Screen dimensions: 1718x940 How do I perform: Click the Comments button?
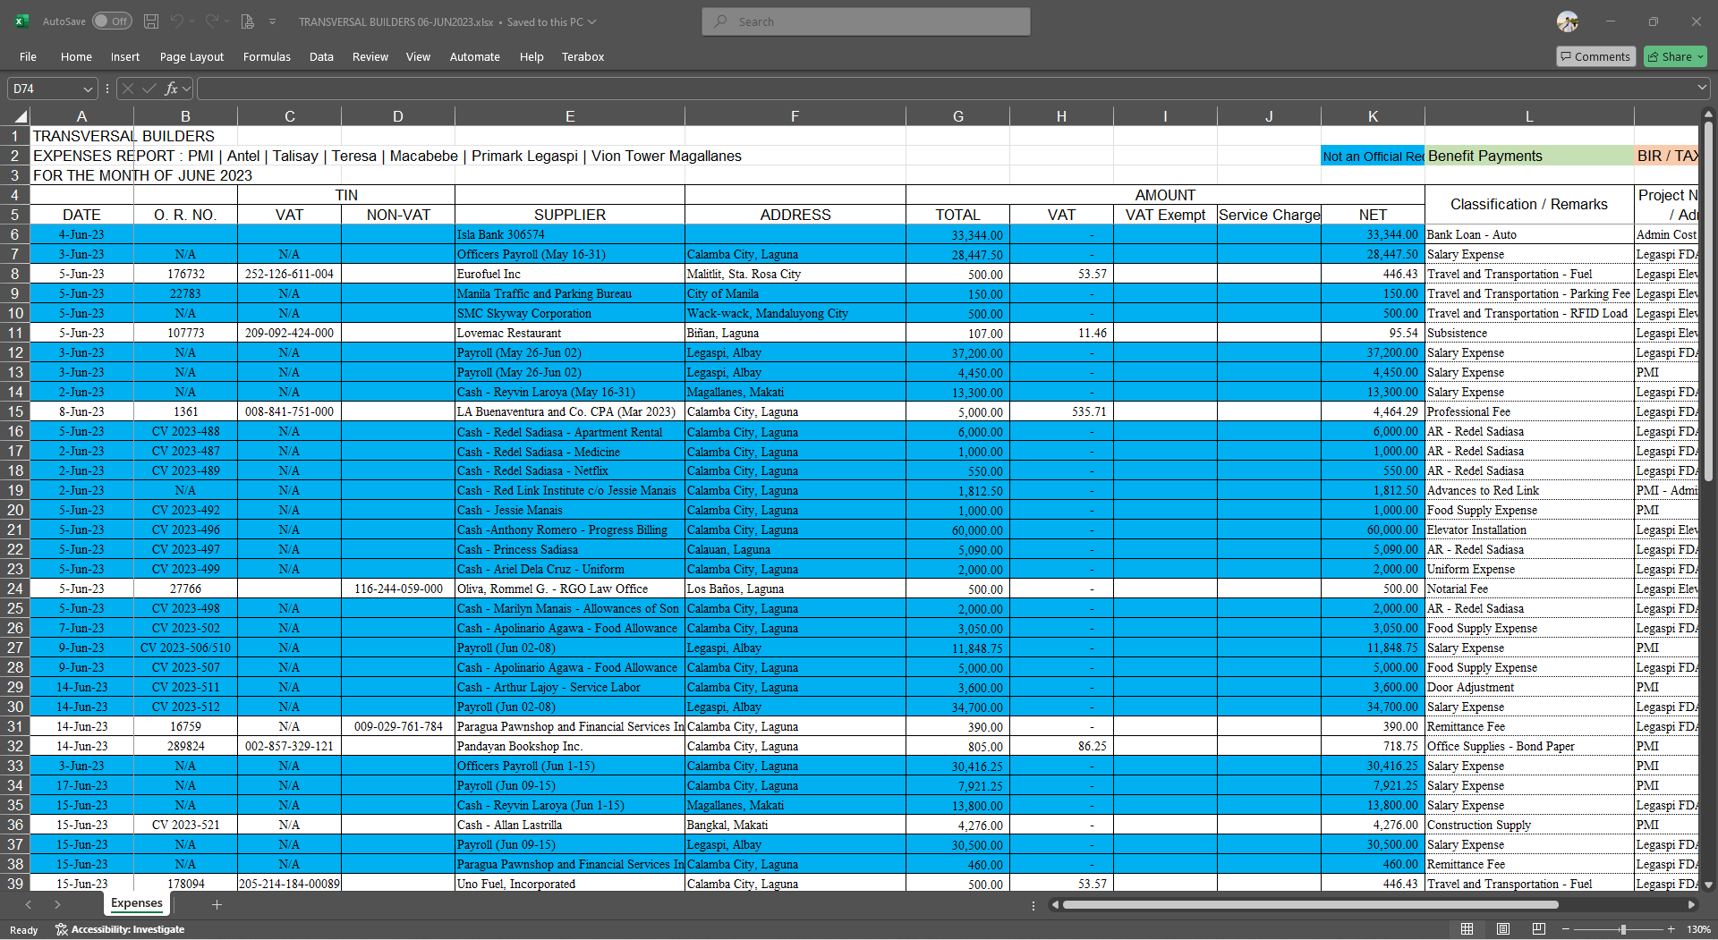[1595, 56]
